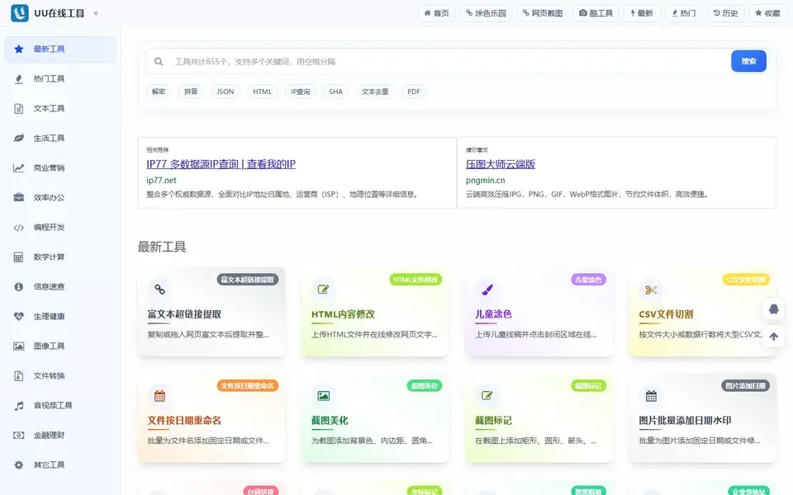Click the magnifier icon in search box
The image size is (793, 495).
click(159, 62)
